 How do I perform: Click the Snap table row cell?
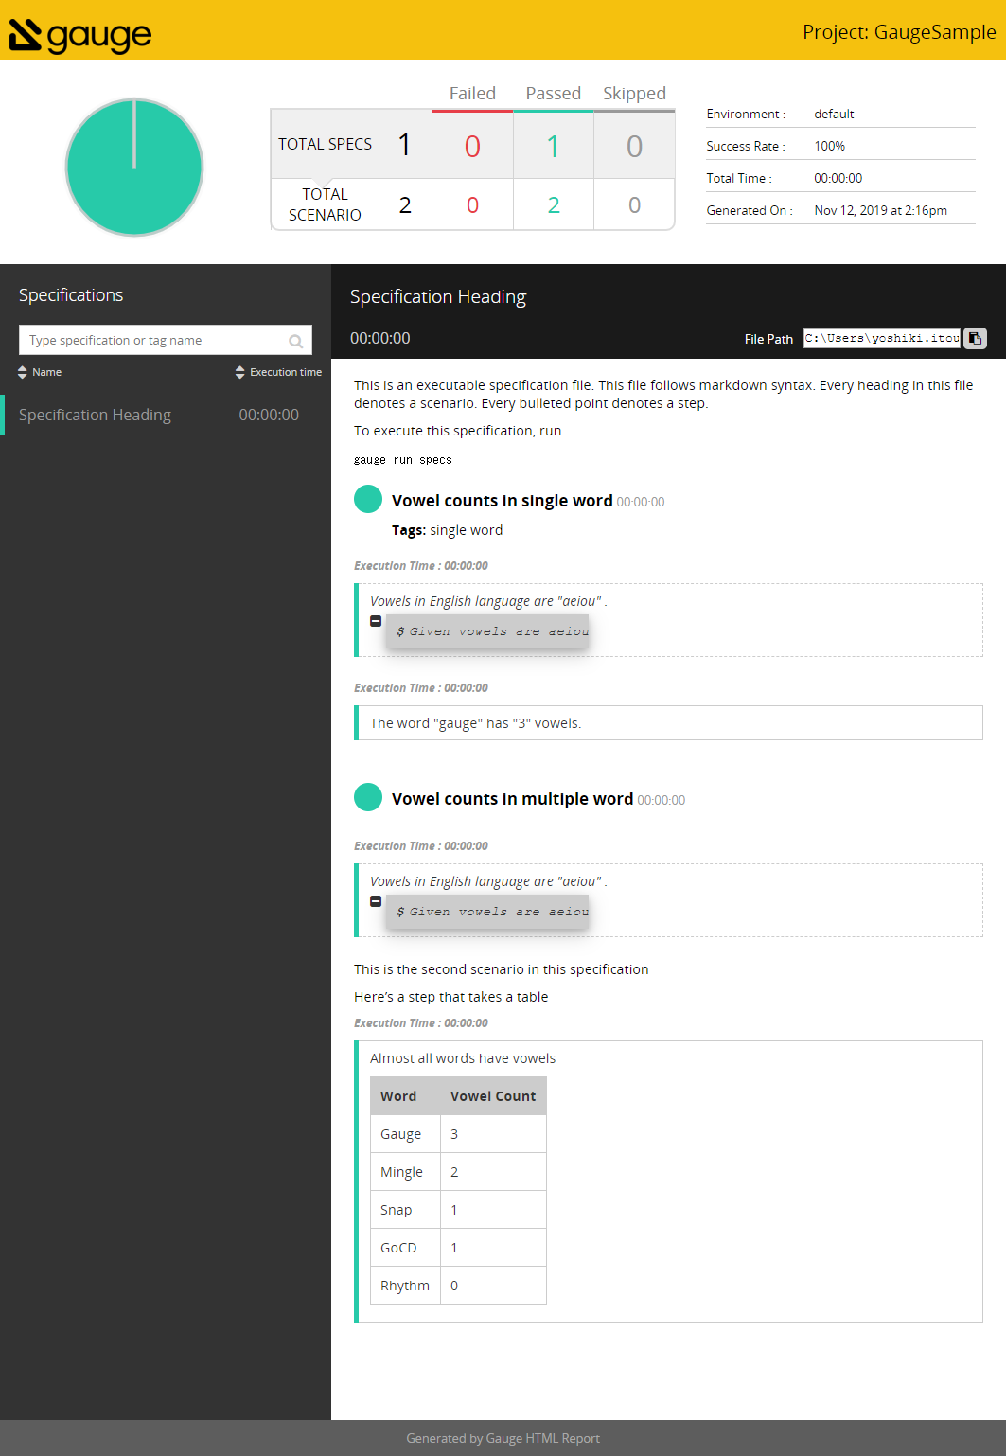click(x=405, y=1210)
